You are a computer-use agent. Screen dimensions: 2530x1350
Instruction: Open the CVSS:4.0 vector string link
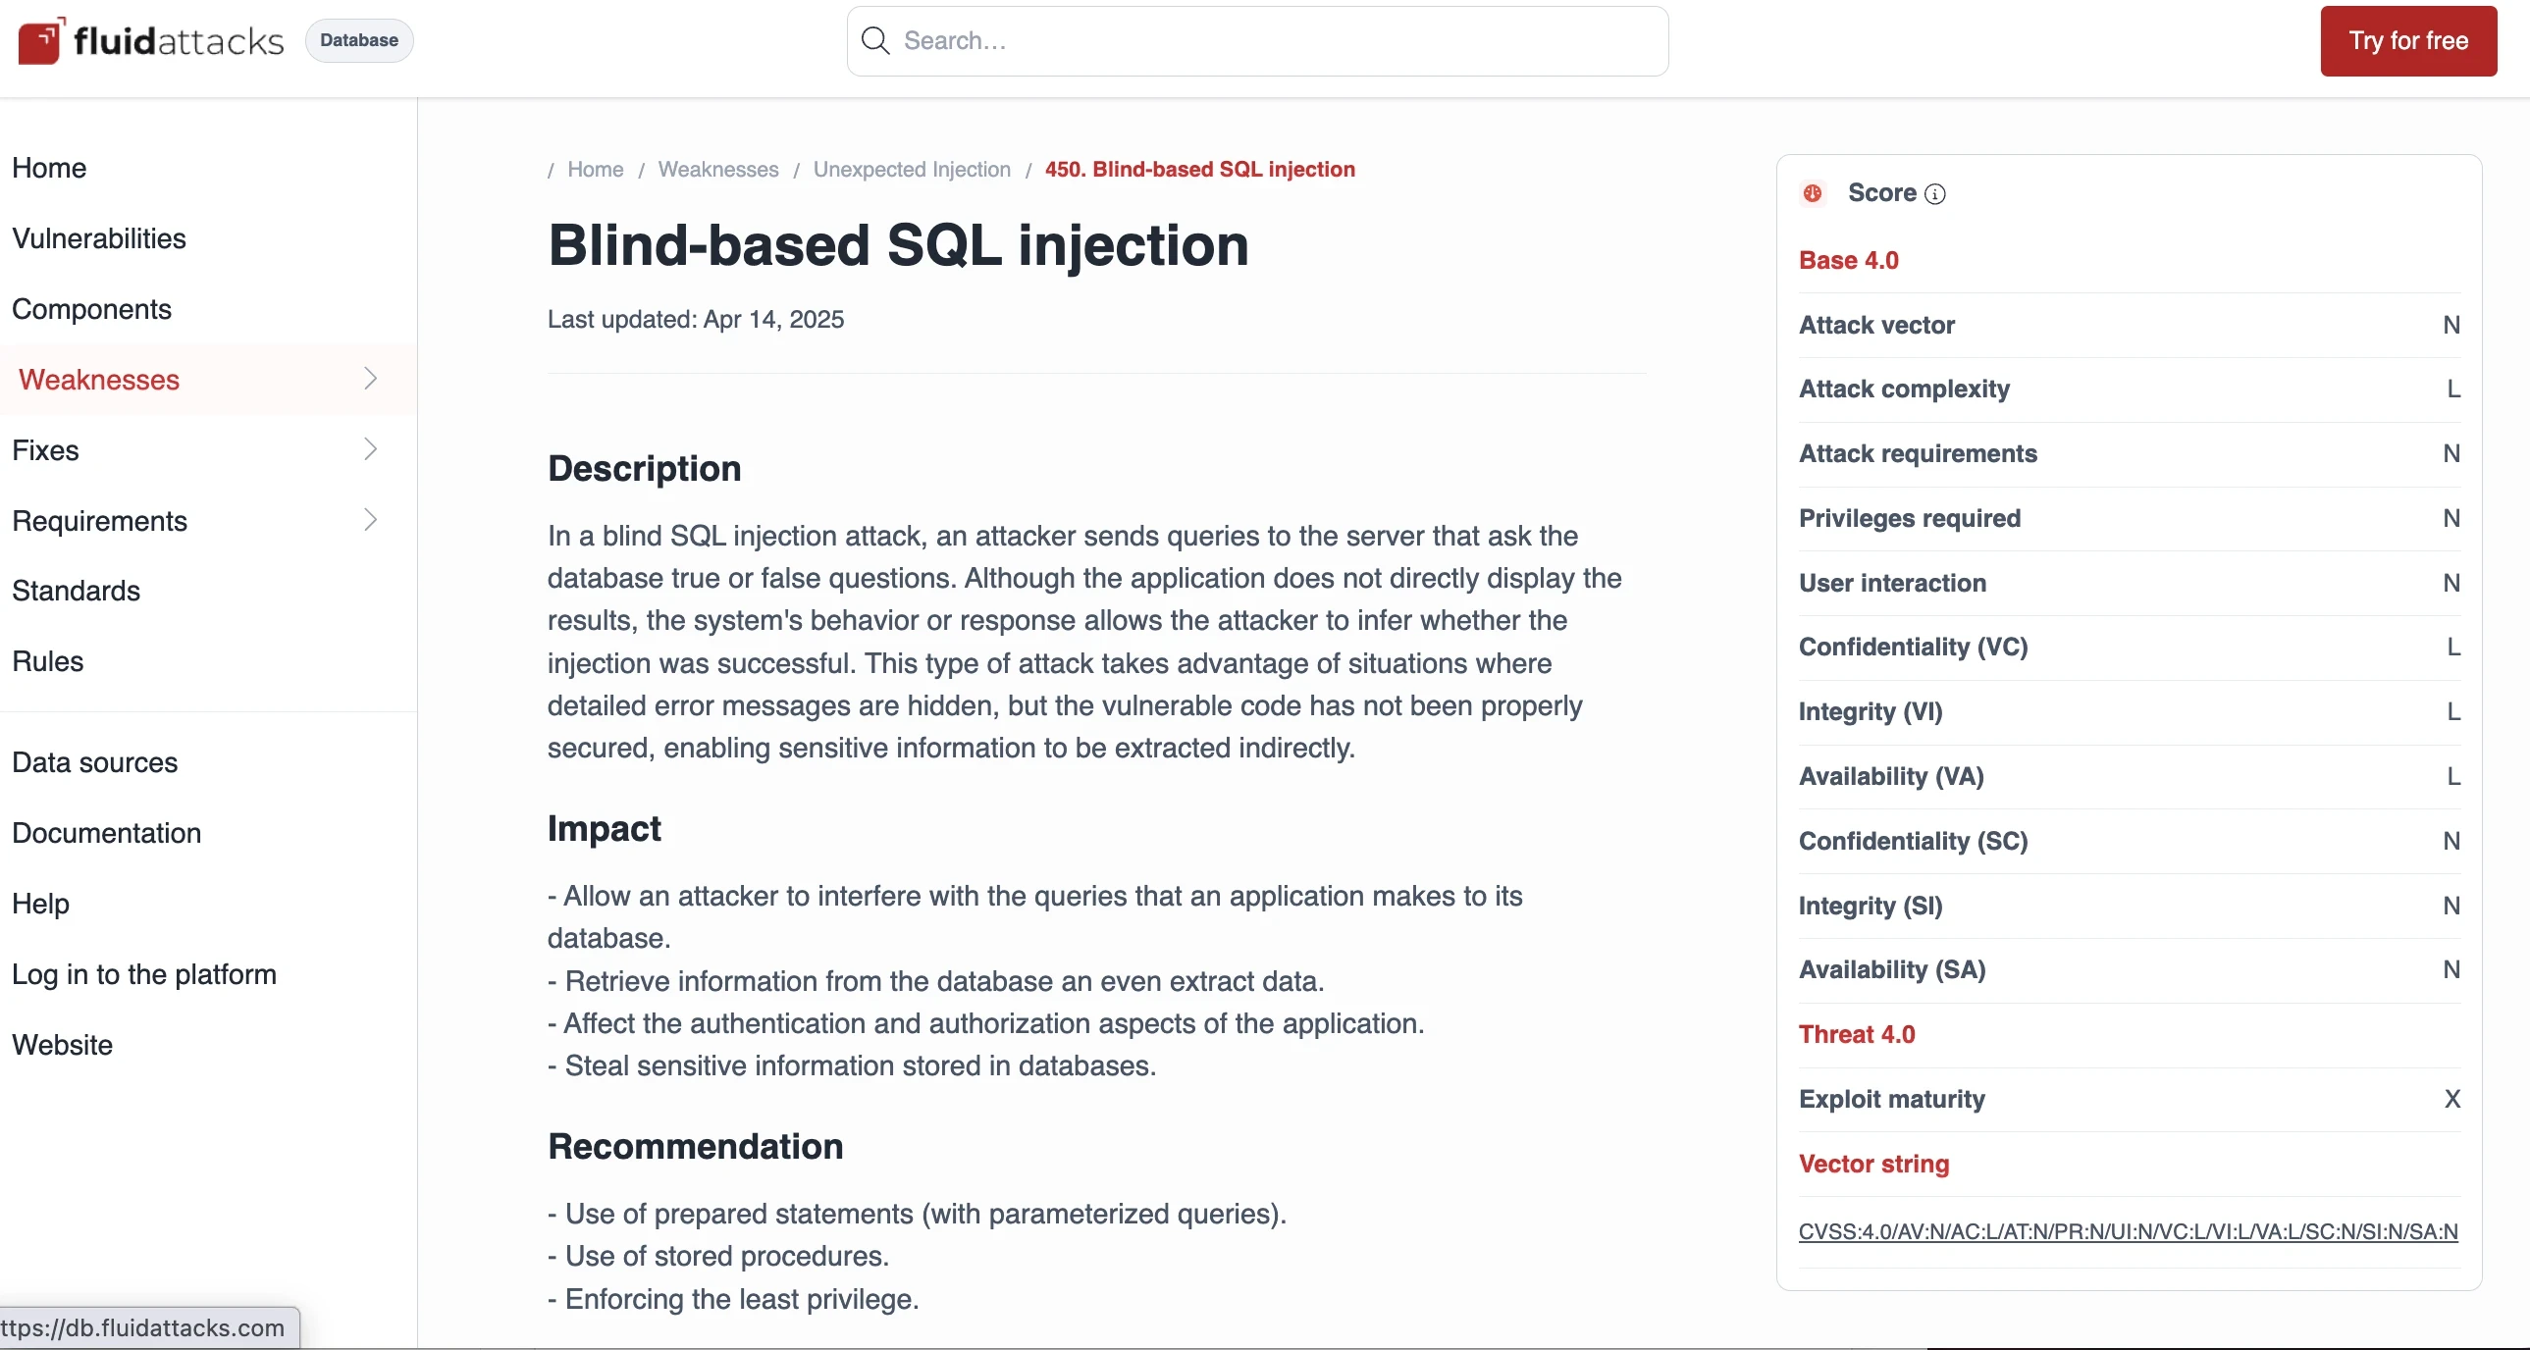(x=2129, y=1232)
